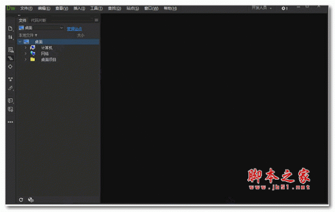Open the three-dots Customize Toolbar icon
Image resolution: width=335 pixels, height=212 pixels.
coord(10,122)
